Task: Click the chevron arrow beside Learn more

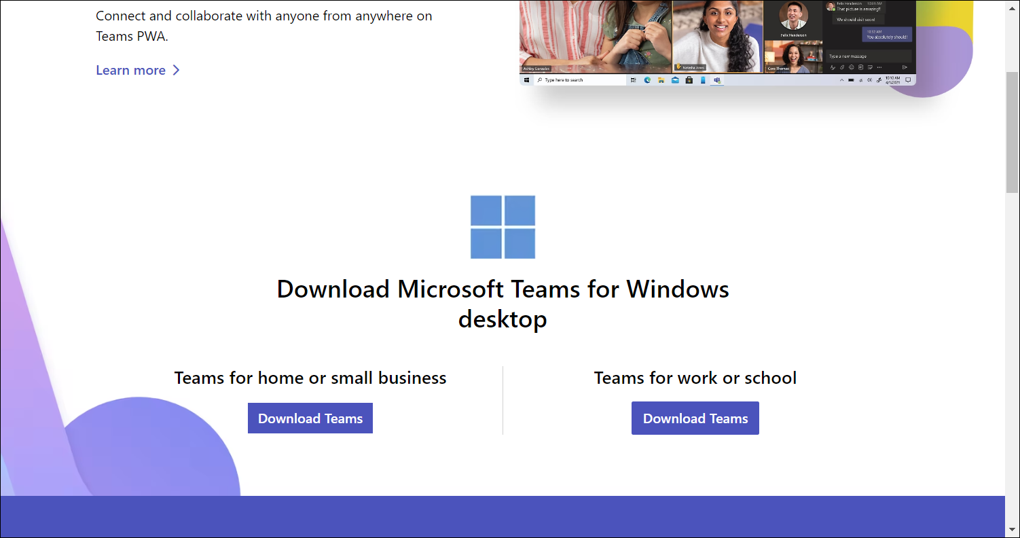Action: pos(176,70)
